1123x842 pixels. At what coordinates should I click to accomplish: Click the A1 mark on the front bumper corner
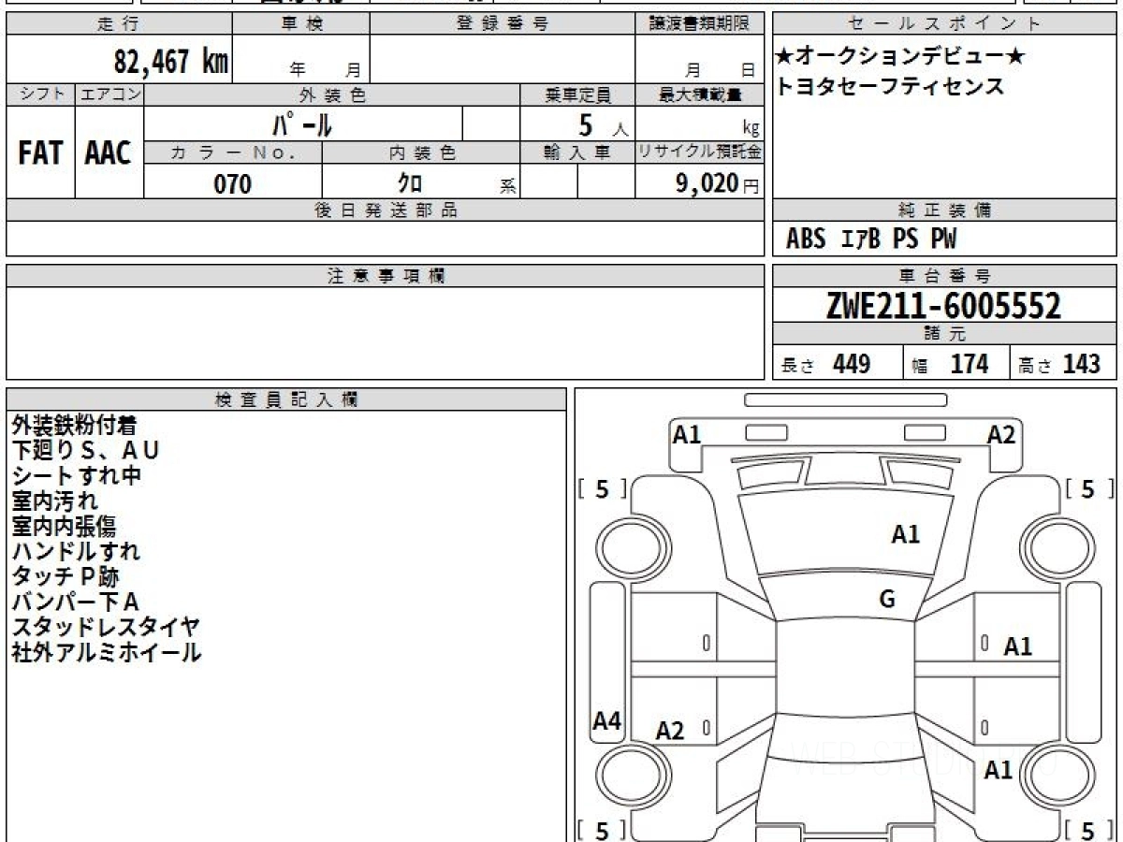(x=688, y=434)
